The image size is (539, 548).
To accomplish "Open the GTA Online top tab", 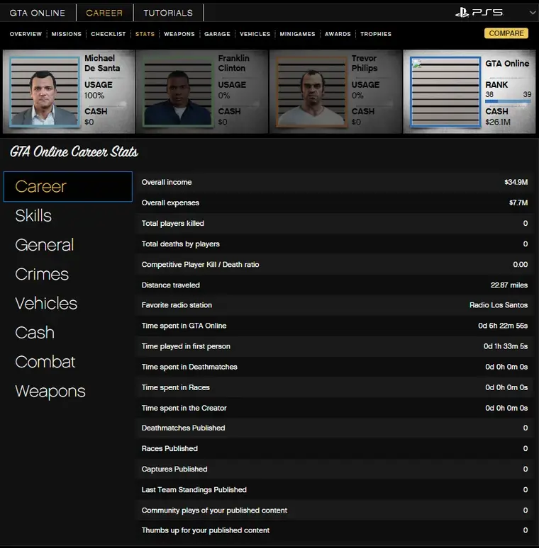I will coord(38,13).
